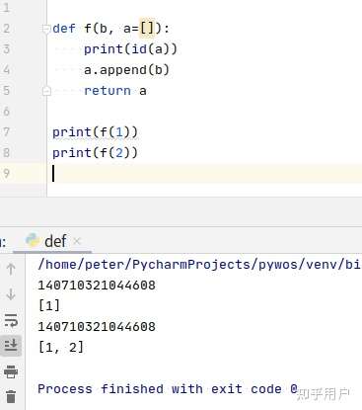
Task: Close the def run tab
Action: tap(77, 241)
